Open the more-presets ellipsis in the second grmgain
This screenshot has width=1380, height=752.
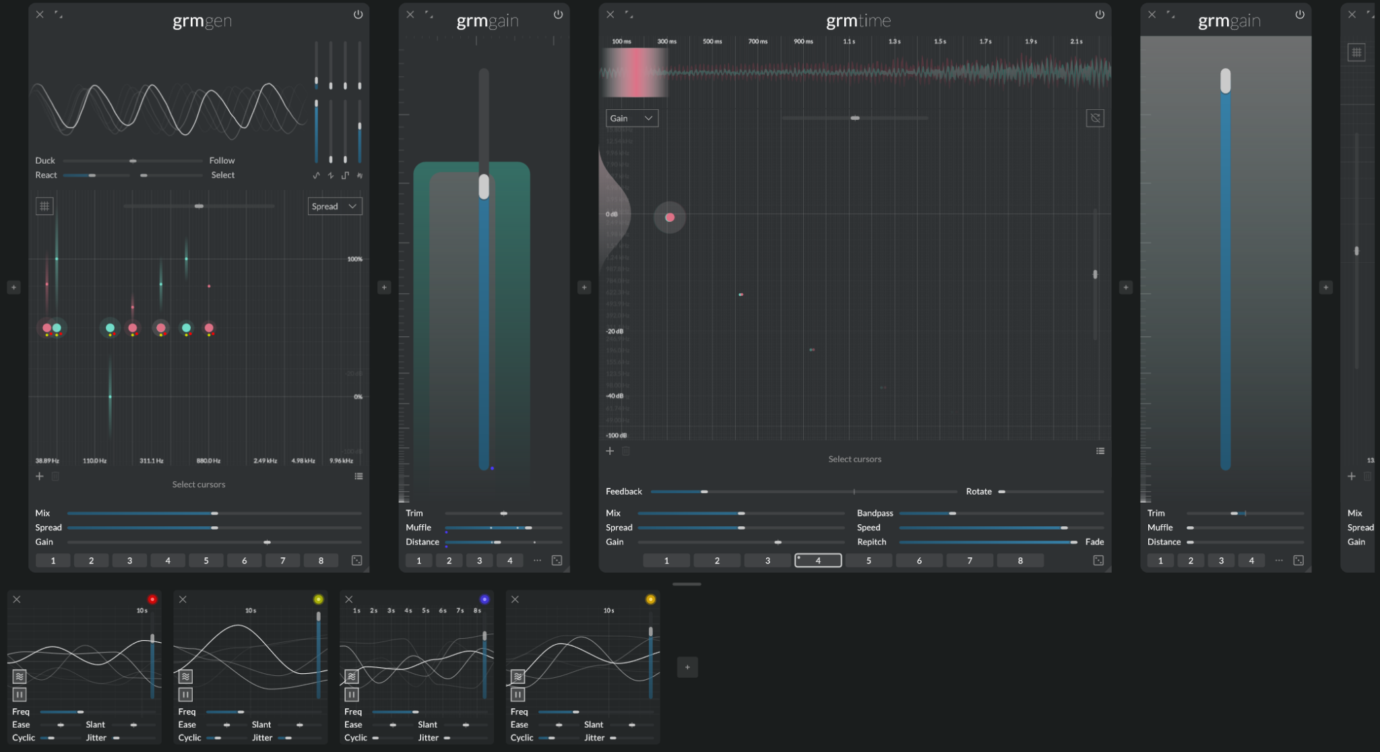point(1279,561)
